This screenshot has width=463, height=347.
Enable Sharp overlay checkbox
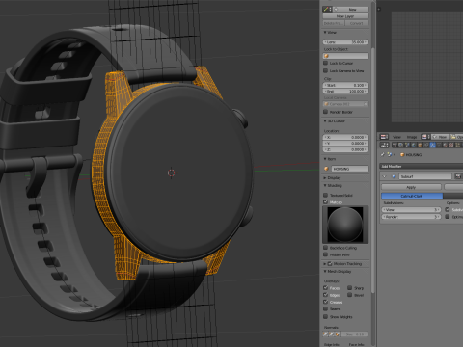350,288
